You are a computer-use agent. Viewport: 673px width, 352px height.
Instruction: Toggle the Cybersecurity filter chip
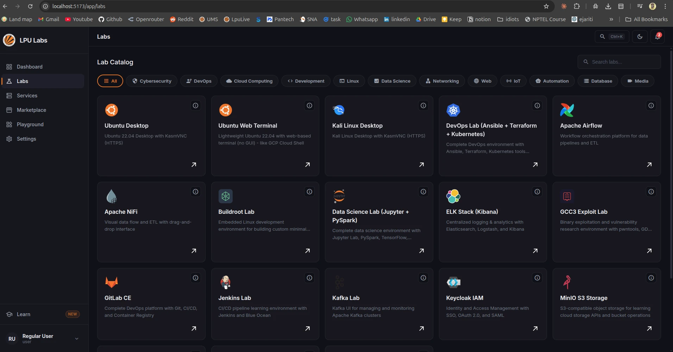point(152,81)
